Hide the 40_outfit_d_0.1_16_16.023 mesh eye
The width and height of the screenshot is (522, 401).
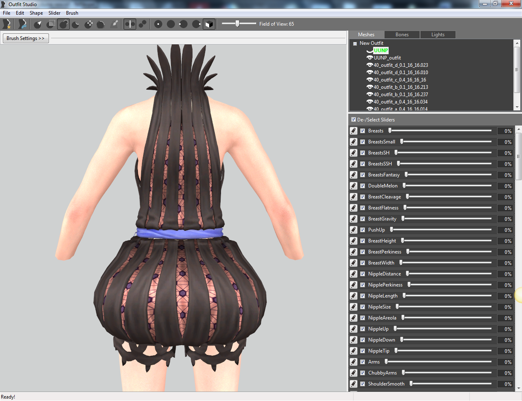pos(370,65)
